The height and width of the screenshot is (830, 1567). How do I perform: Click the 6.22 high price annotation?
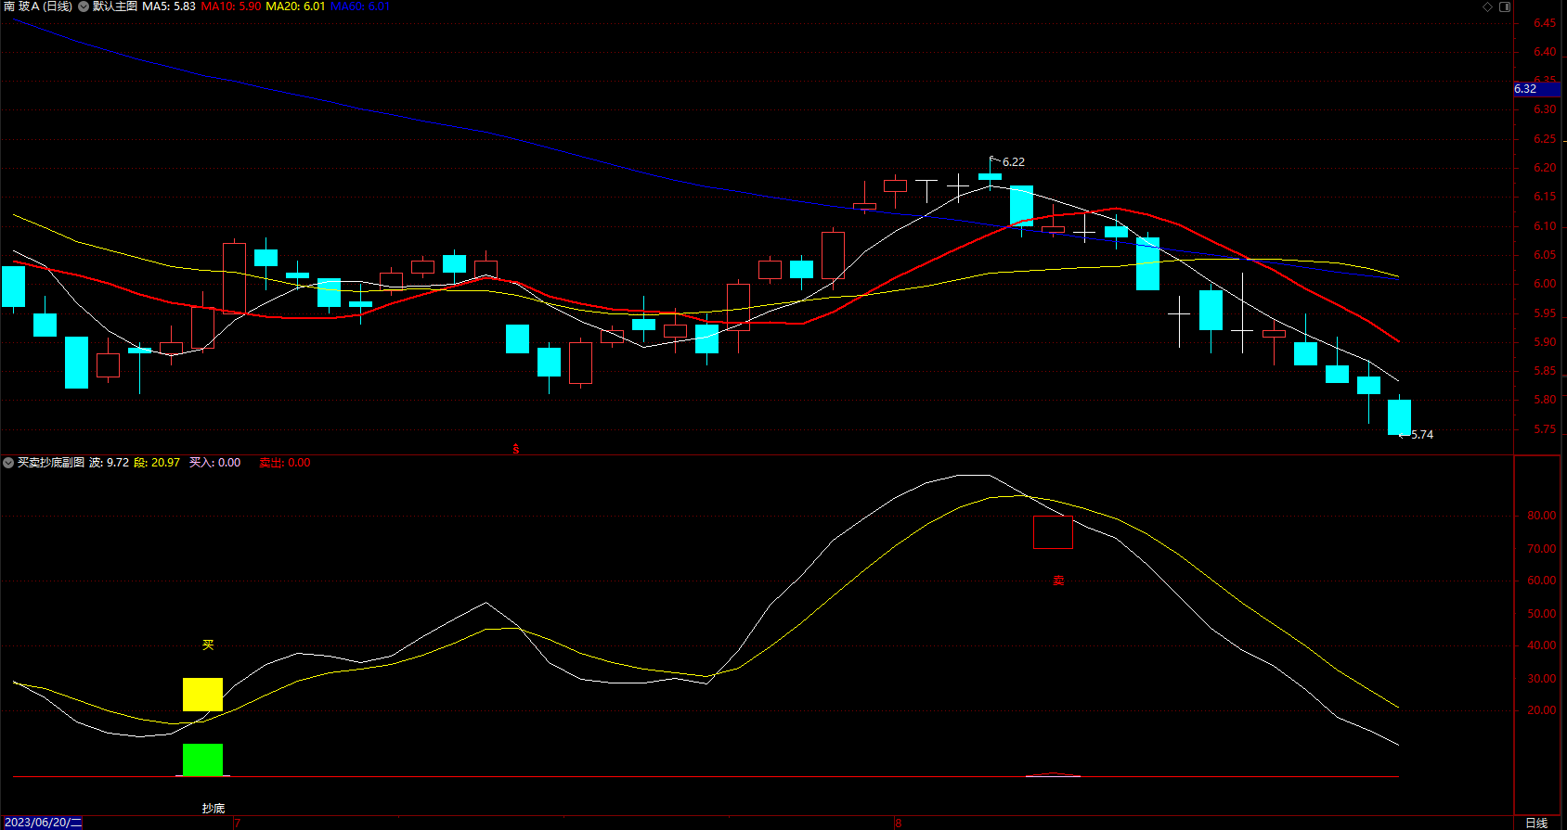click(1014, 162)
